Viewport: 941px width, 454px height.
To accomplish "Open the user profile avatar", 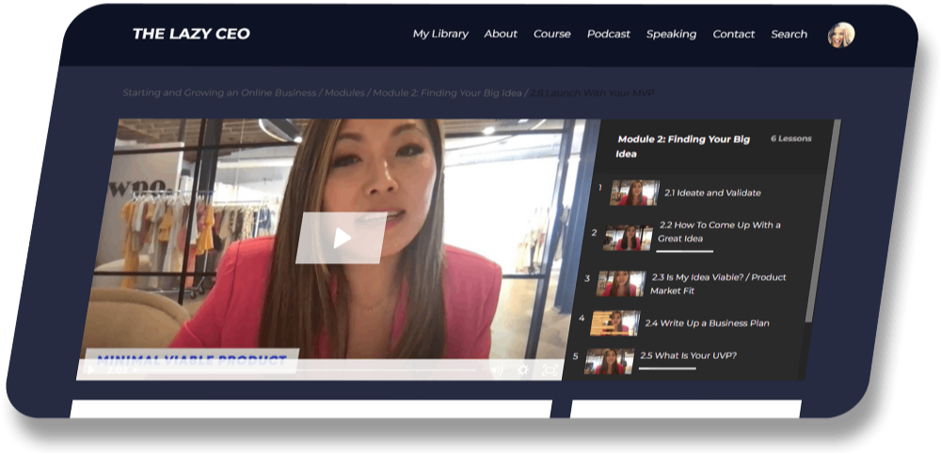I will pos(840,35).
